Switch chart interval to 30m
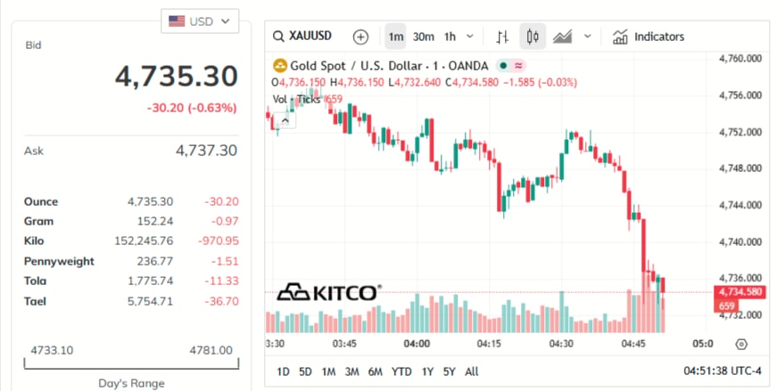 point(424,37)
